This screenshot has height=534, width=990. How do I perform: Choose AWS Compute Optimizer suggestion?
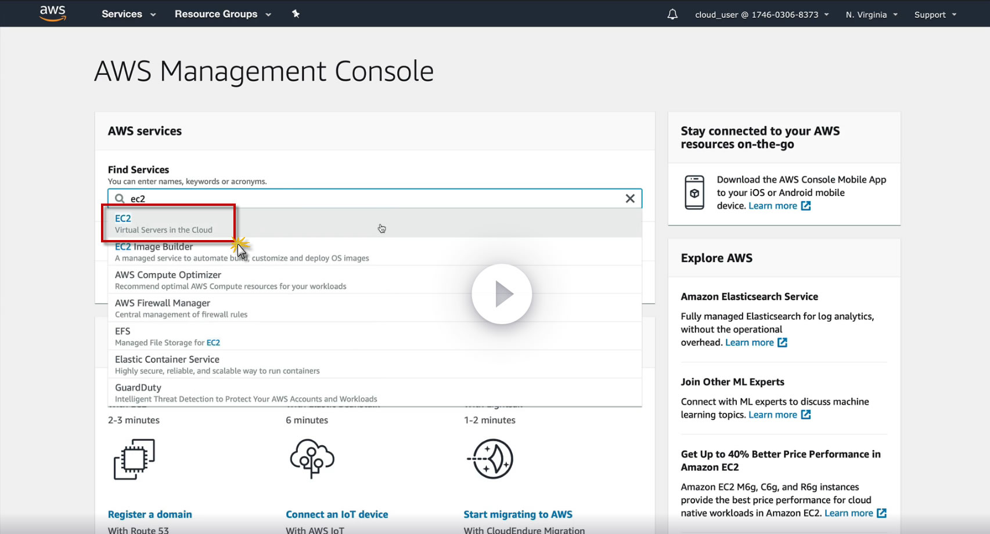(x=168, y=275)
